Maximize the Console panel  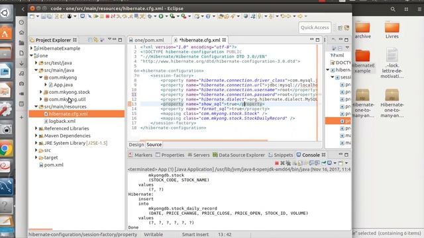pyautogui.click(x=346, y=155)
